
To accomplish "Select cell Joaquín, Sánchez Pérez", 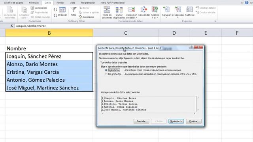I will click(x=49, y=56).
